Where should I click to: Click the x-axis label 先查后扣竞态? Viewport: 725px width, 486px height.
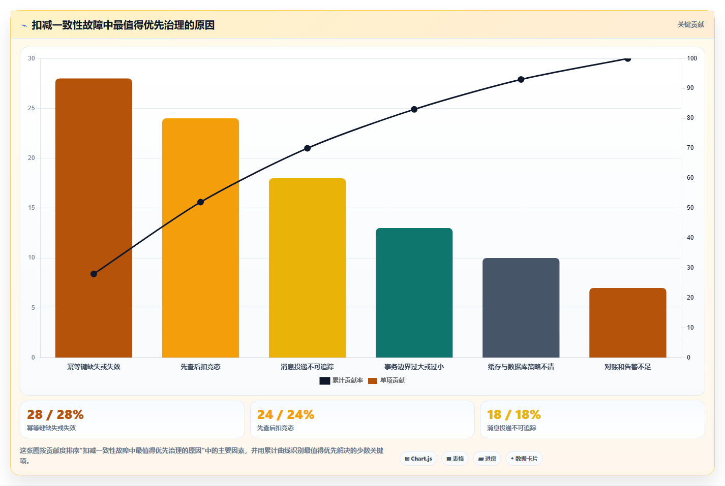200,367
